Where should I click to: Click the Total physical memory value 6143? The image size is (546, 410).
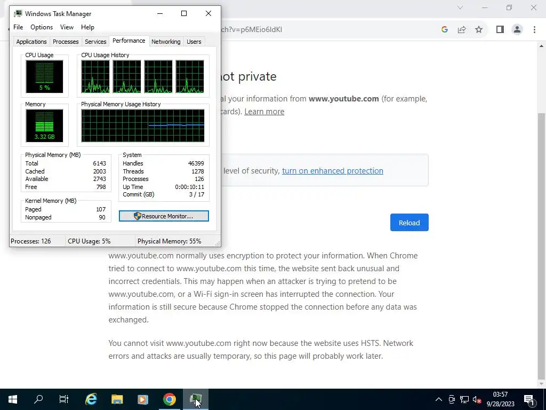point(99,163)
